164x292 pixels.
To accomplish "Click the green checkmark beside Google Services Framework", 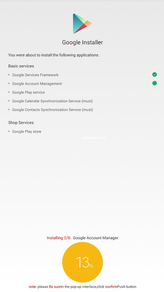I will [x=154, y=74].
